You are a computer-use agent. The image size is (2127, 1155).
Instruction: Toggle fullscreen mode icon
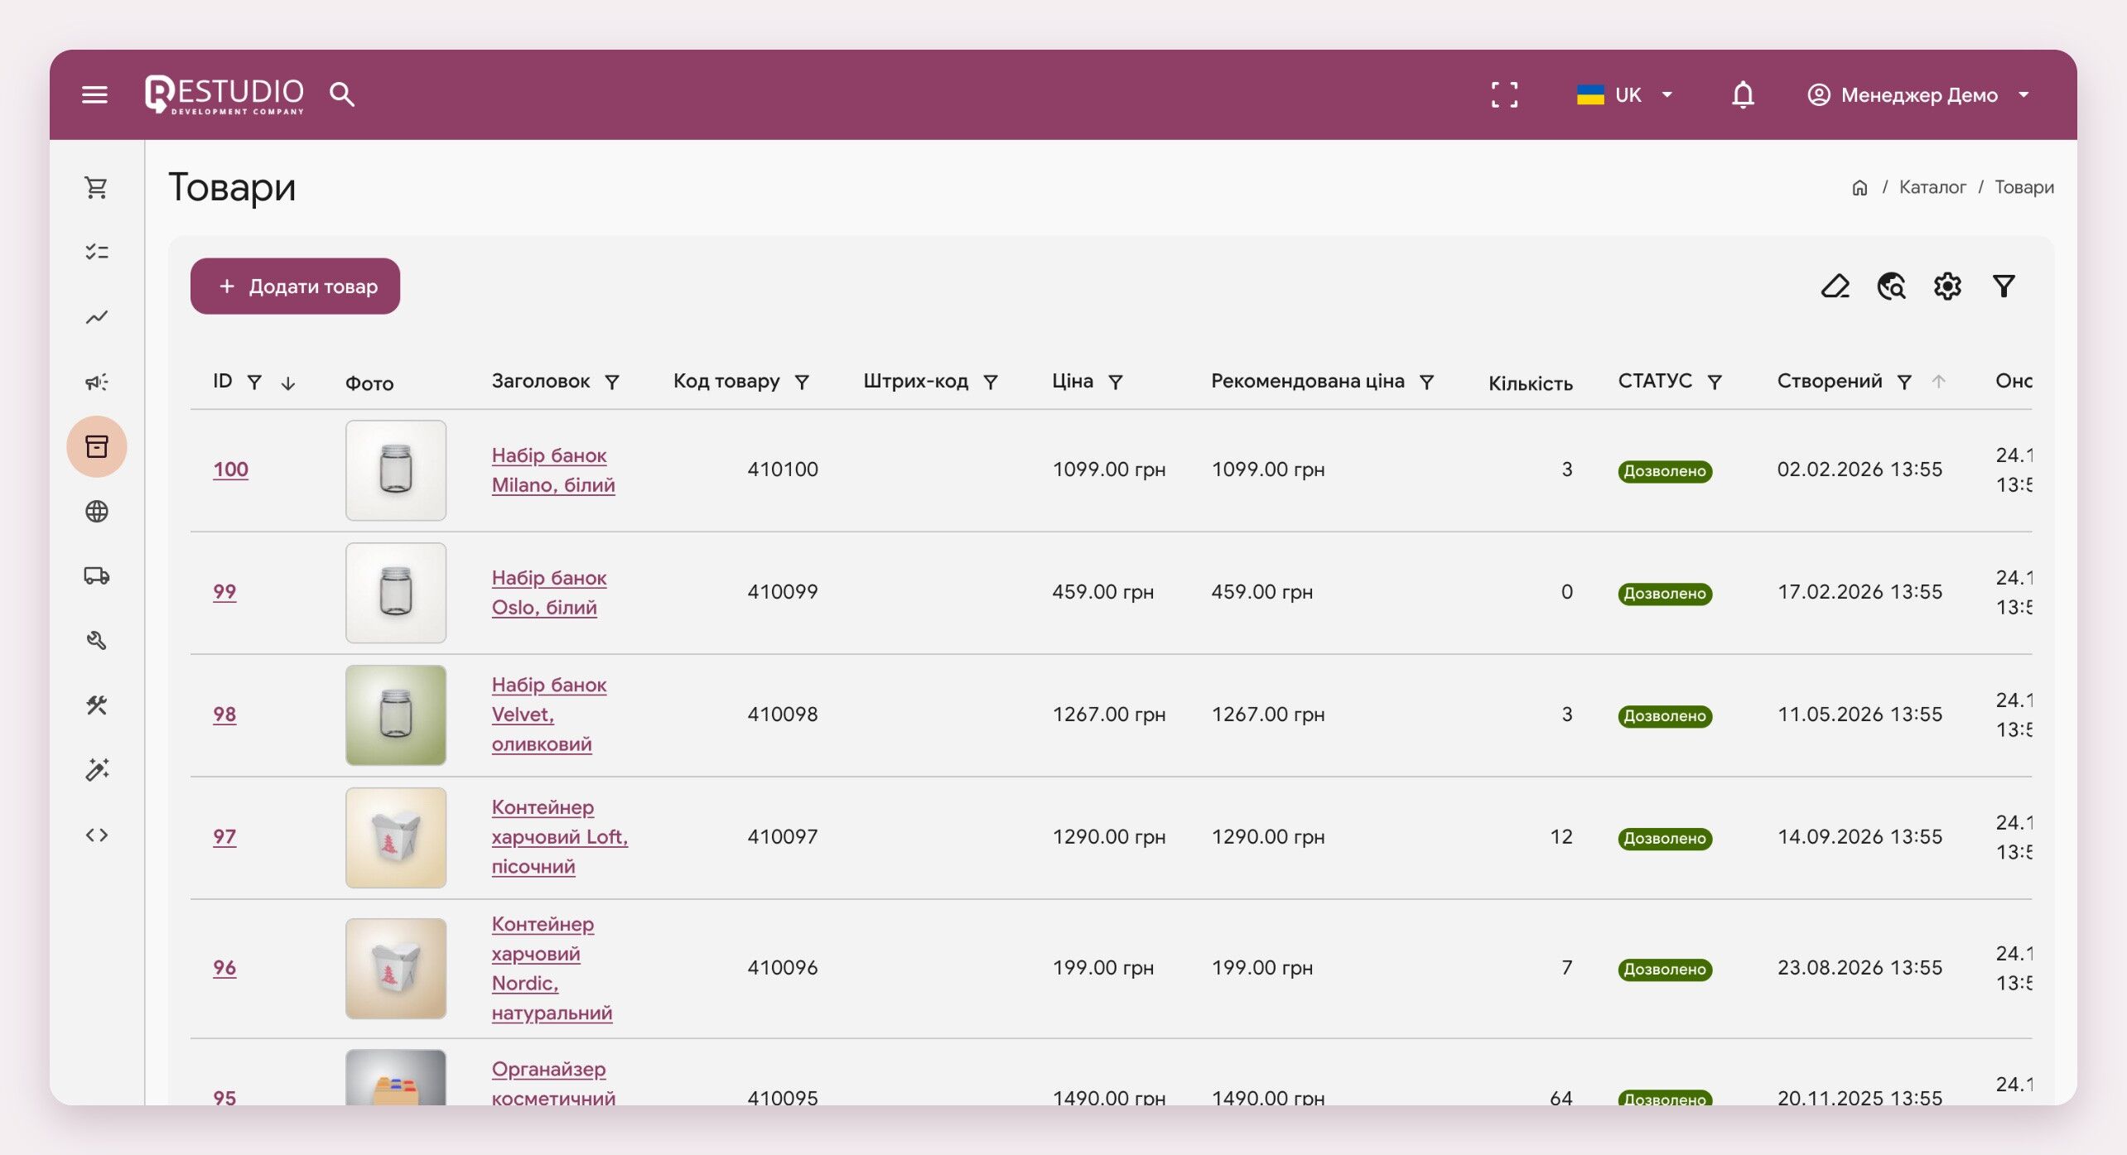pyautogui.click(x=1504, y=94)
